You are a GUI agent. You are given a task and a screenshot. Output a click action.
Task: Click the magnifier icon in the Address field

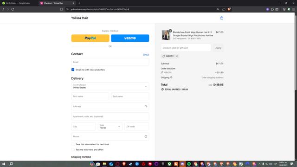coord(146,106)
